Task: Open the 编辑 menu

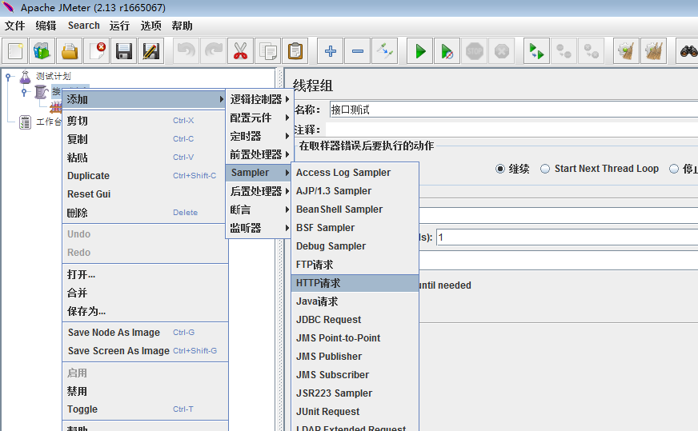Action: click(46, 26)
